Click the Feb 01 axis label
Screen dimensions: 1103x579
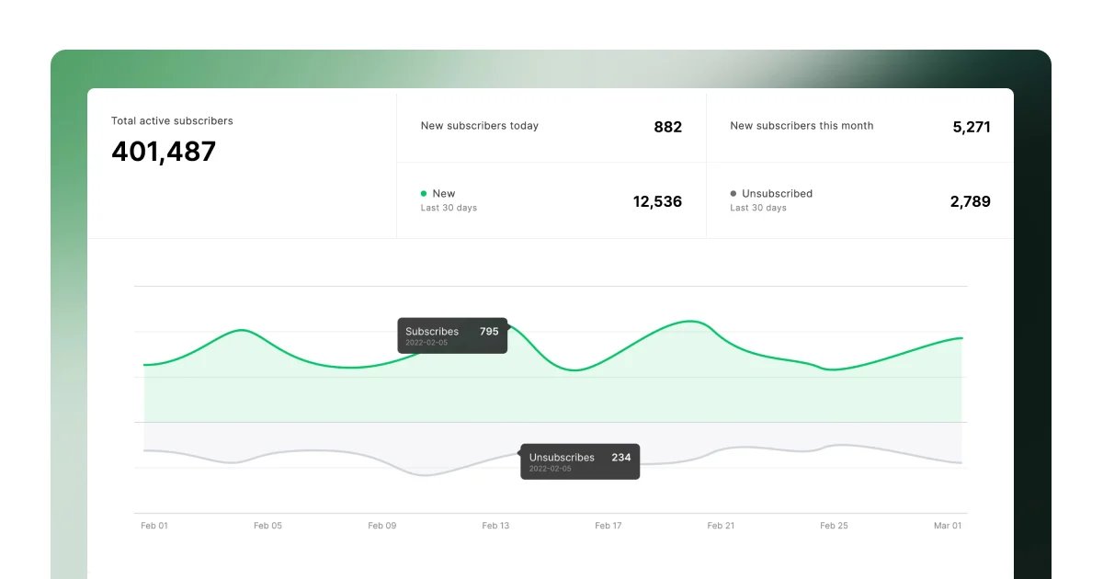[x=154, y=526]
